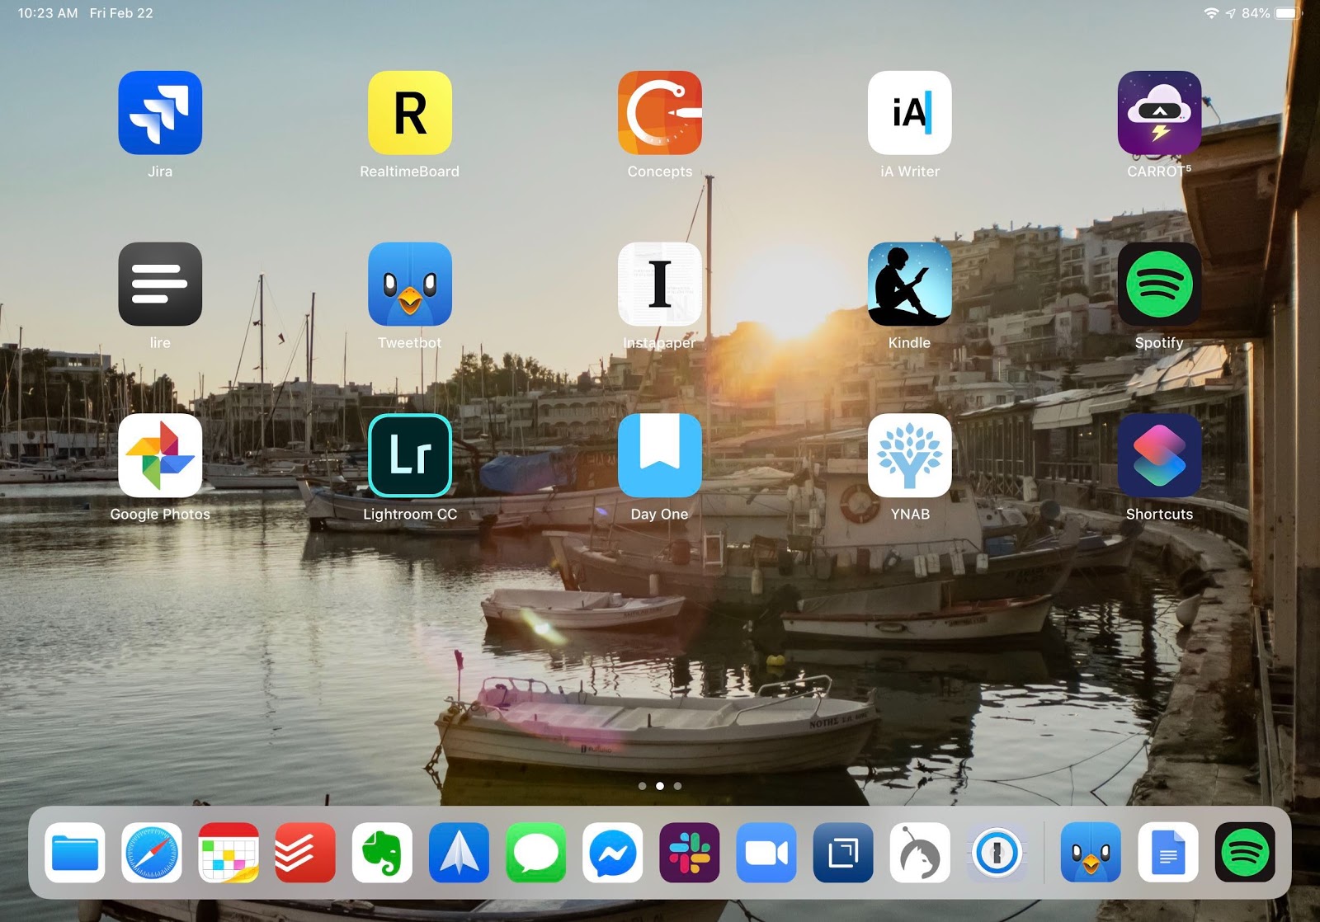
Task: Launch the Shortcuts app
Action: point(1159,455)
